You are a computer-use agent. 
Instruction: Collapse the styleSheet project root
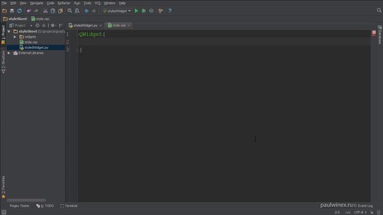(x=9, y=32)
